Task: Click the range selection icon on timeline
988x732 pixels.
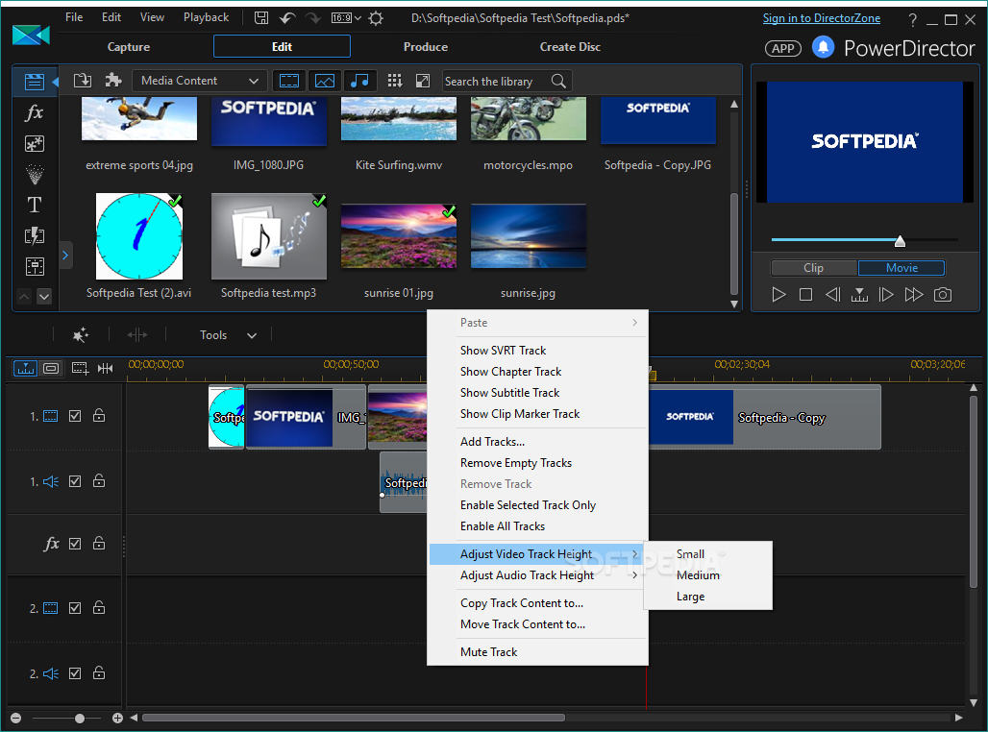Action: click(80, 368)
